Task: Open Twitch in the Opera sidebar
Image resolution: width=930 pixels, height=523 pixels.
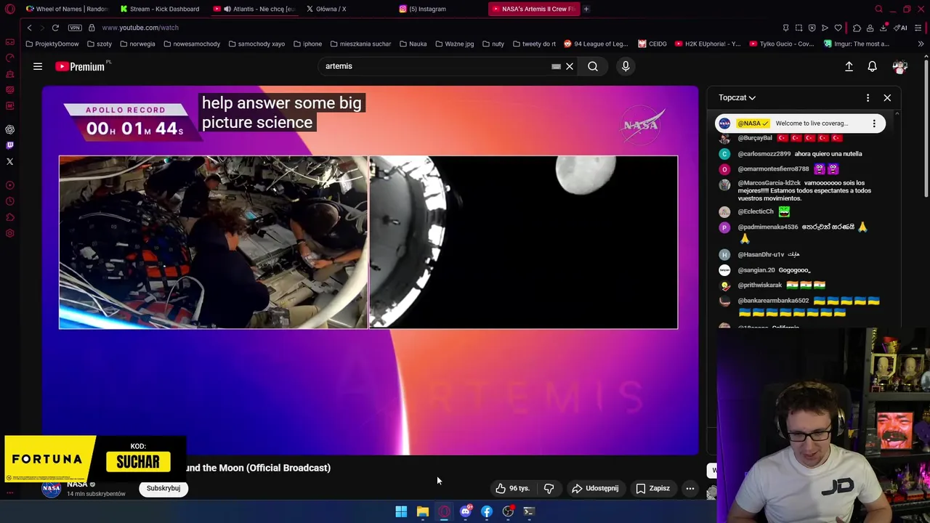Action: [x=10, y=145]
